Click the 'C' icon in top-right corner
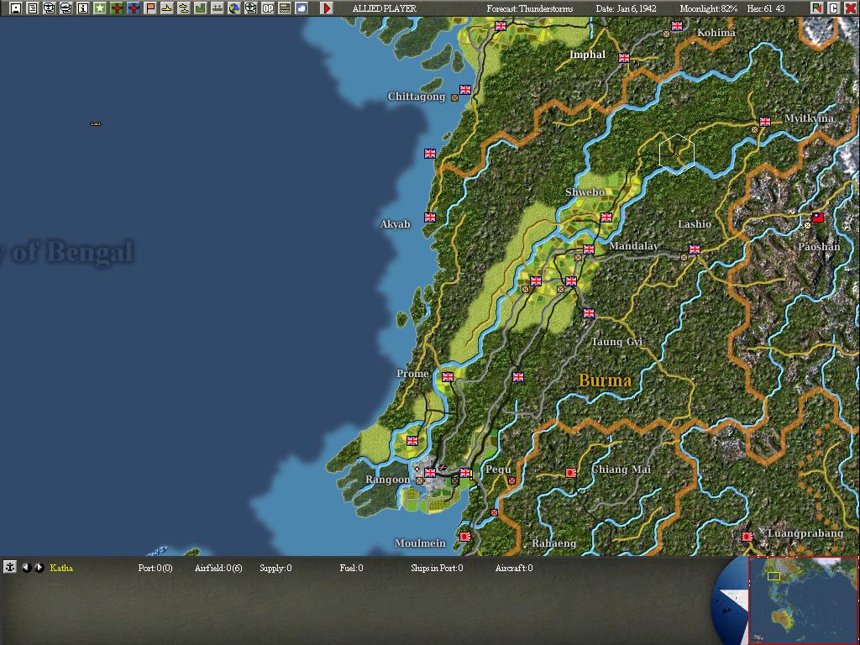Screen dimensions: 860x645 pyautogui.click(x=834, y=8)
